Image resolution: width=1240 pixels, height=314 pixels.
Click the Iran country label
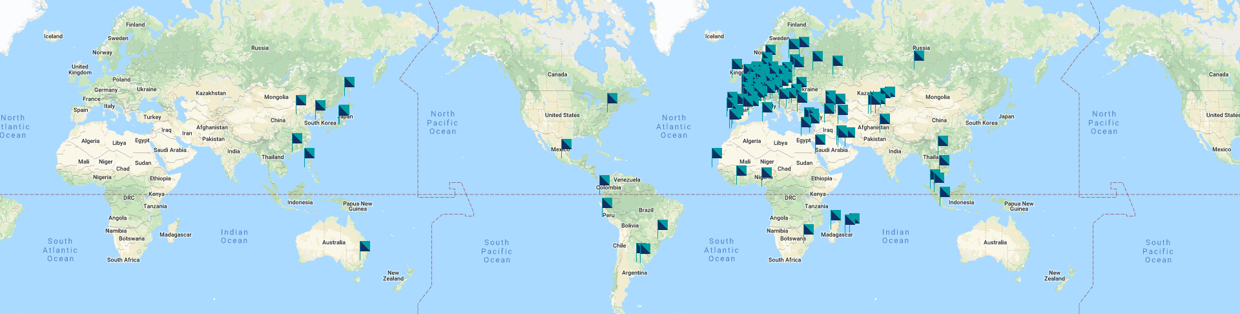pyautogui.click(x=187, y=133)
